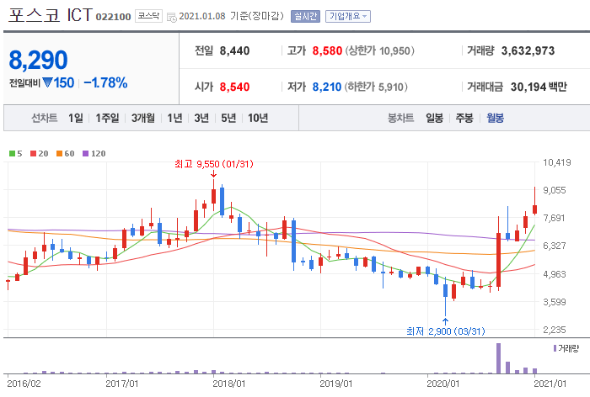Choose the 5년 chart range
Screen dimensions: 590x397
[x=228, y=118]
